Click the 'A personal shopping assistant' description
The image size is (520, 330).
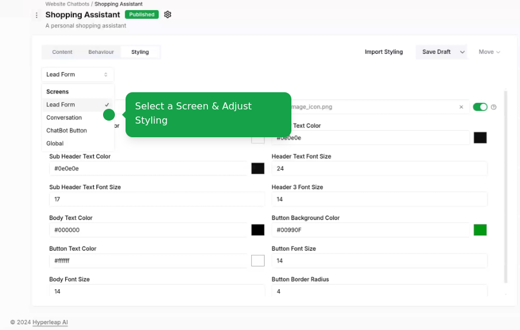coord(85,26)
